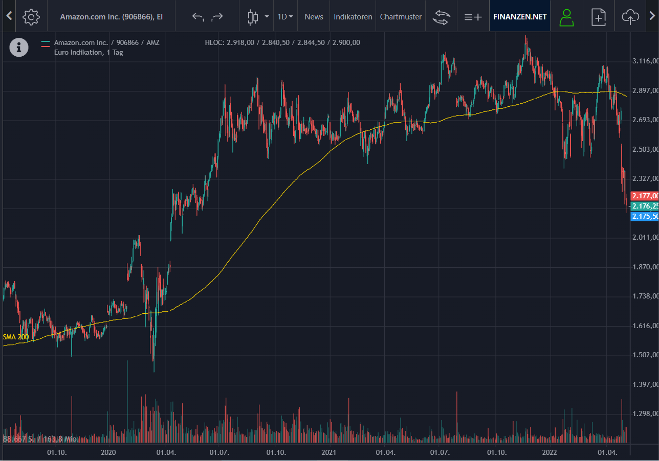Image resolution: width=659 pixels, height=461 pixels.
Task: Click the 2.693,00 price axis label
Action: [x=645, y=120]
